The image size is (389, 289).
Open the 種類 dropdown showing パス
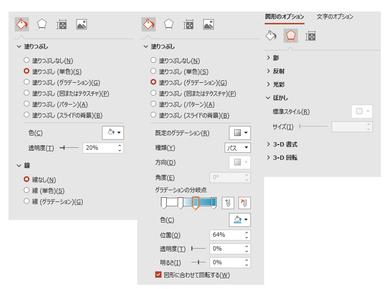(237, 148)
